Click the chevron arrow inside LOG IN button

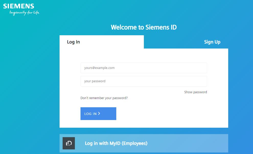(99, 114)
